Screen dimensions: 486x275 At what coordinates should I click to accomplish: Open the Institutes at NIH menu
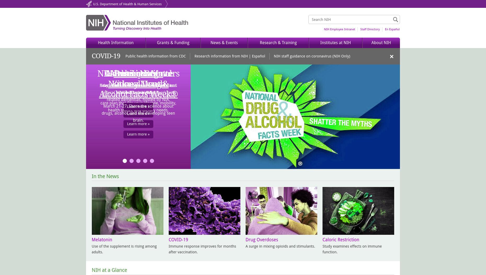(336, 43)
